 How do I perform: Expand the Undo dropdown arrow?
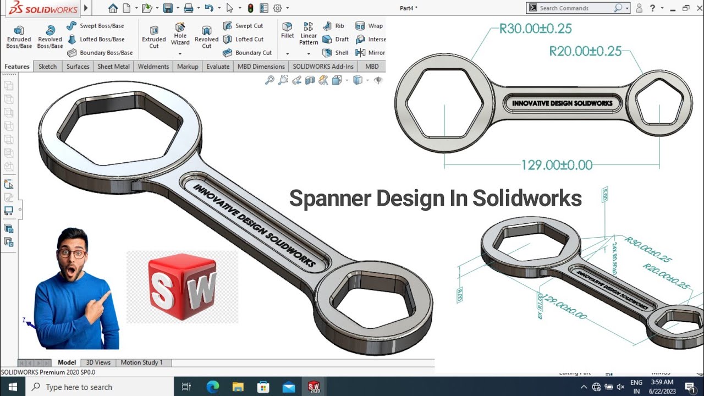219,8
